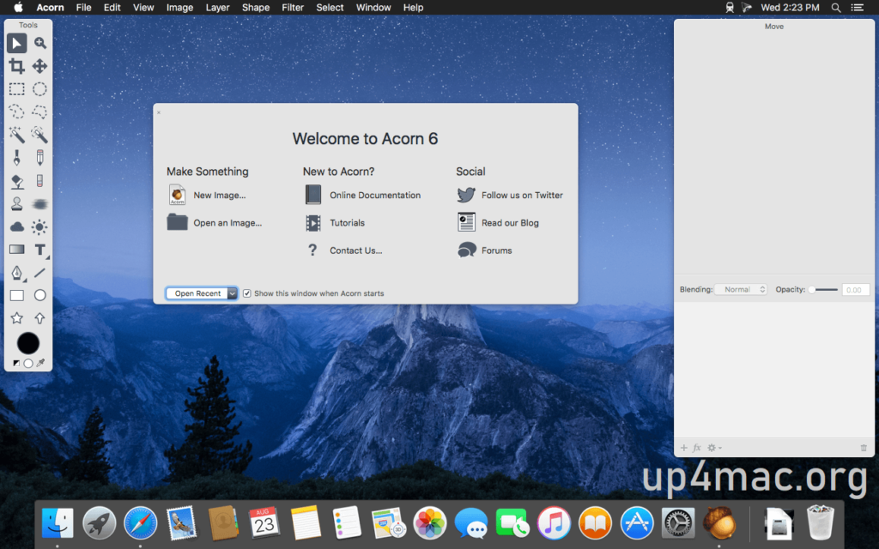Select the Pen tool in the toolbar
Viewport: 879px width, 549px height.
(16, 273)
